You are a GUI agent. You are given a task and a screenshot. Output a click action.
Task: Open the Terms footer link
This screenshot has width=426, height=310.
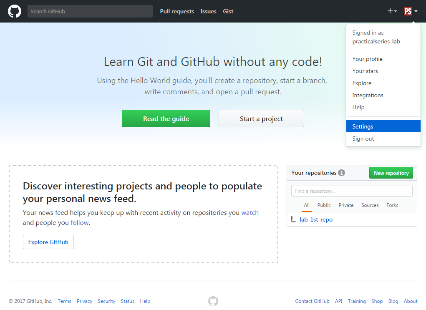coord(64,301)
